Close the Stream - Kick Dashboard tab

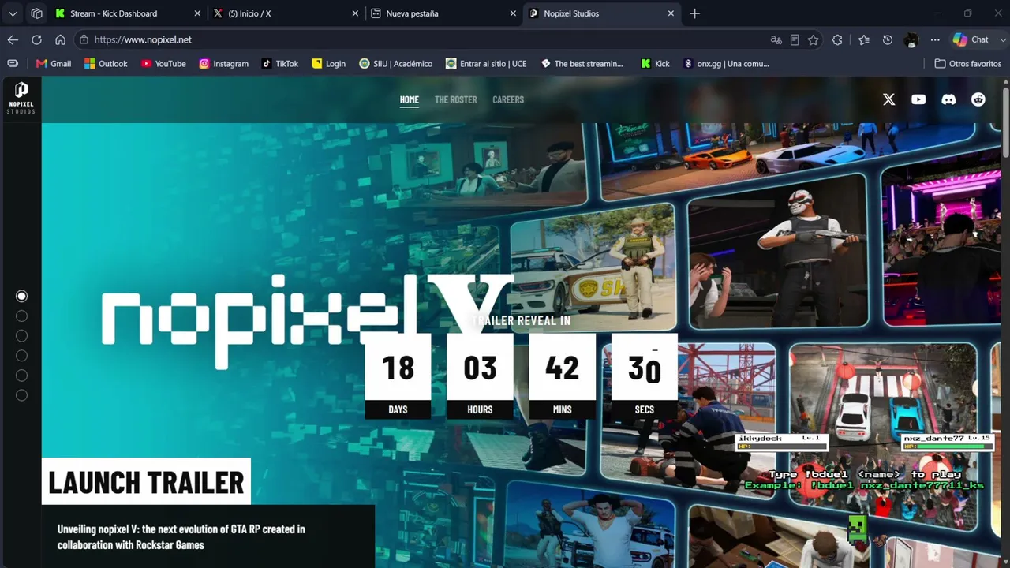coord(197,13)
